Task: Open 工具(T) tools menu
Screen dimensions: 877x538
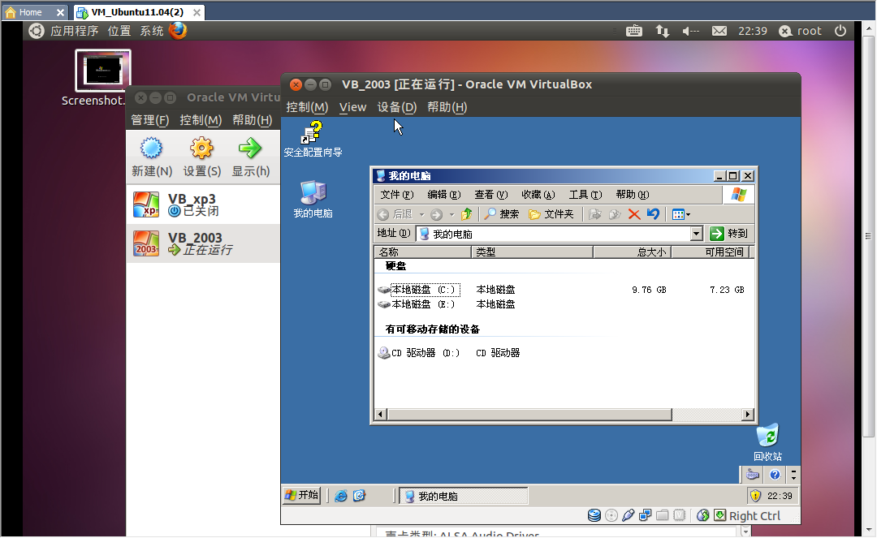Action: [x=585, y=195]
